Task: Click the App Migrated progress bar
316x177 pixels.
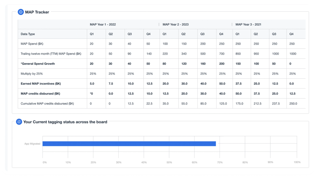Action: tap(129, 144)
